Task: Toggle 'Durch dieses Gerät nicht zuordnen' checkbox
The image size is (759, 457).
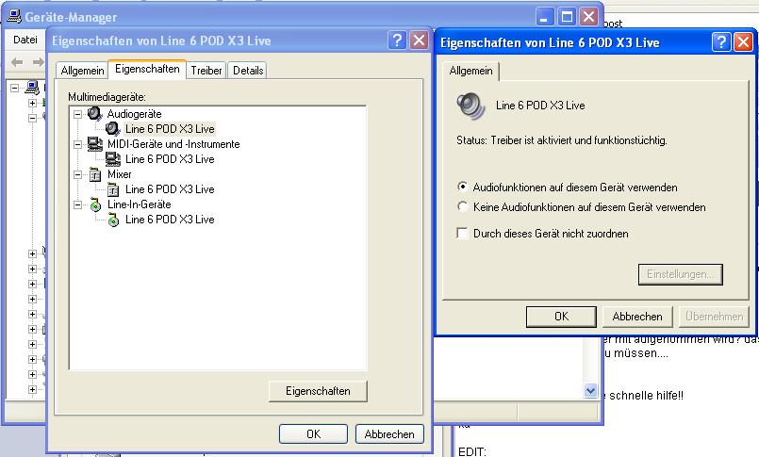Action: [462, 233]
